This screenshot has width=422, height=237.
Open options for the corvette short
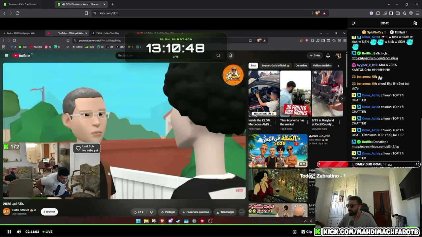click(x=308, y=122)
